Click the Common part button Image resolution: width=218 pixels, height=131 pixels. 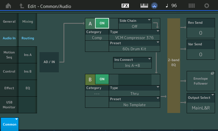tap(10, 124)
